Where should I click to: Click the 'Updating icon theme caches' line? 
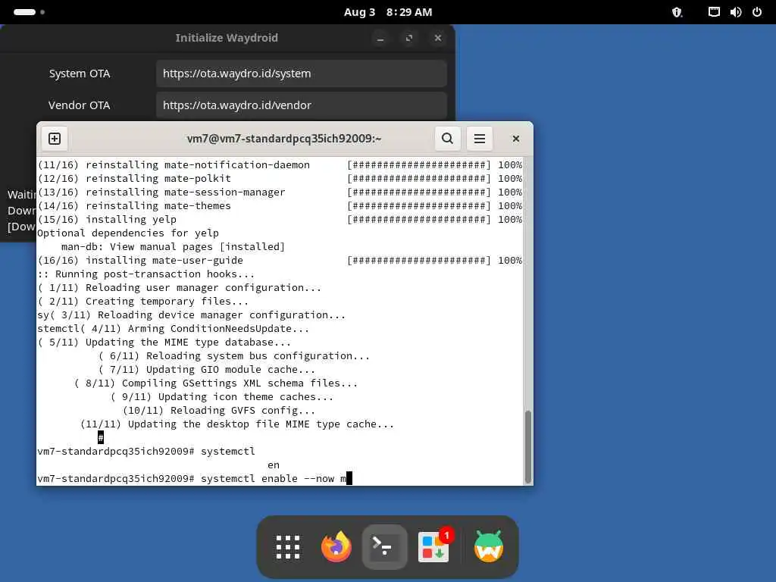(x=222, y=396)
